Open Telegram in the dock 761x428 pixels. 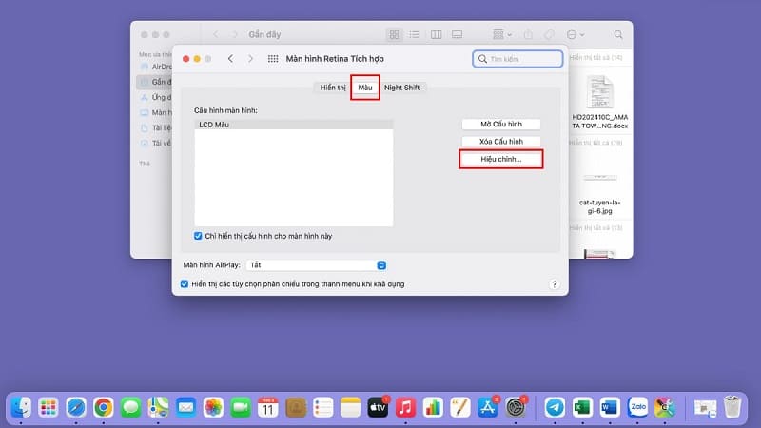[555, 407]
